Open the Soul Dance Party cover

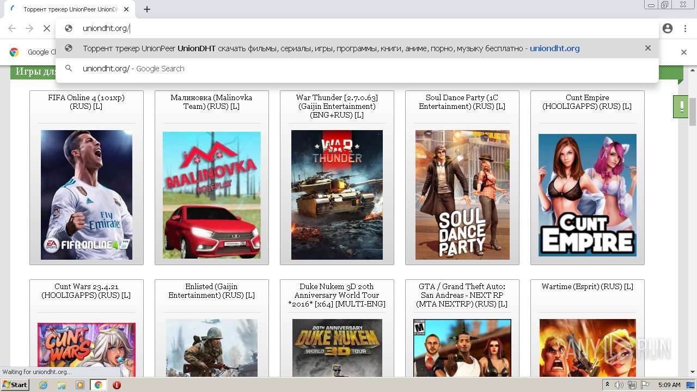point(462,194)
